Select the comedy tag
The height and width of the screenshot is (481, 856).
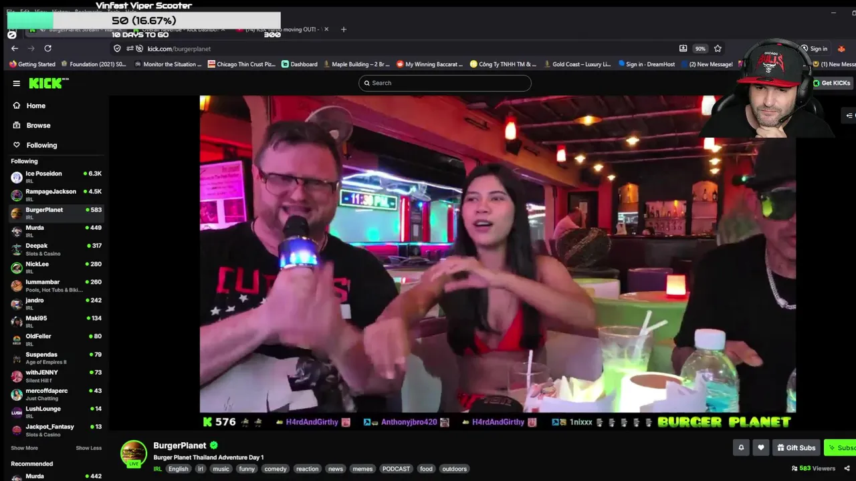pos(275,469)
